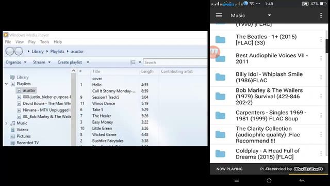Select Library in the navigation tree
Viewport: 330px width, 186px height.
point(23,77)
